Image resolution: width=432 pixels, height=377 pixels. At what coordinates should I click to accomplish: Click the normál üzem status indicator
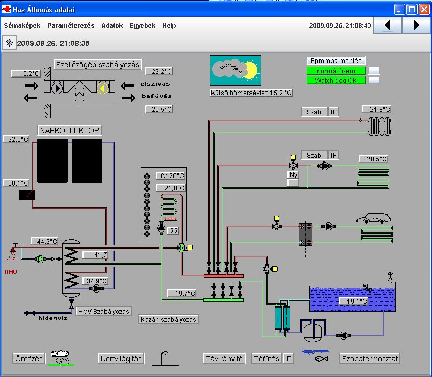(x=336, y=71)
